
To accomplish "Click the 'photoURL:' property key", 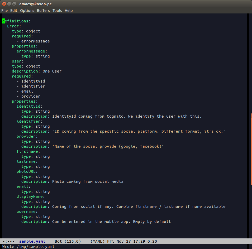I will pos(27,171).
